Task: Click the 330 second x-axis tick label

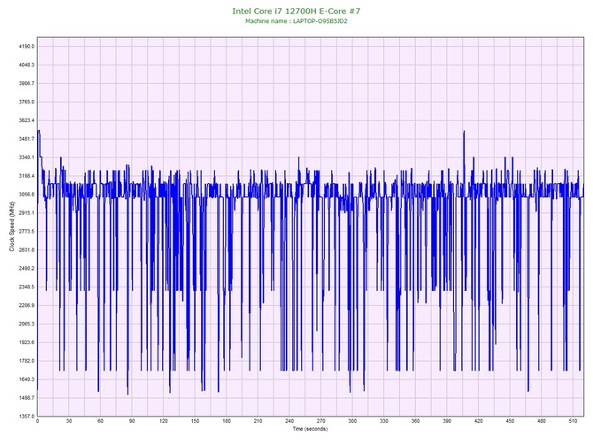Action: pos(384,421)
